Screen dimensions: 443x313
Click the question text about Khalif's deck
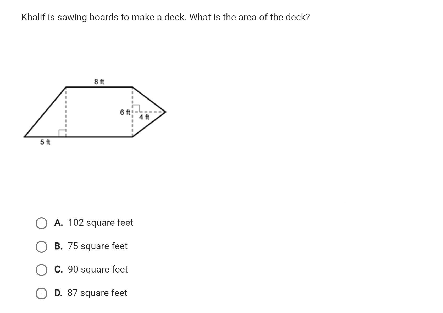point(165,17)
